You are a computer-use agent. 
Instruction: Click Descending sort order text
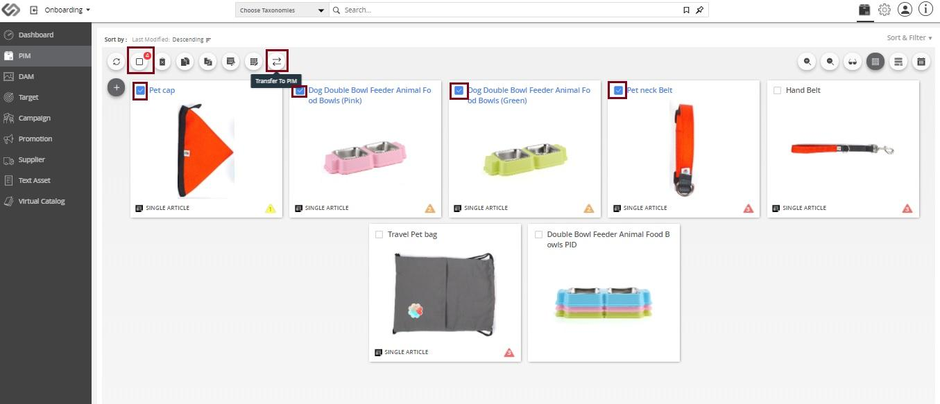[x=189, y=39]
